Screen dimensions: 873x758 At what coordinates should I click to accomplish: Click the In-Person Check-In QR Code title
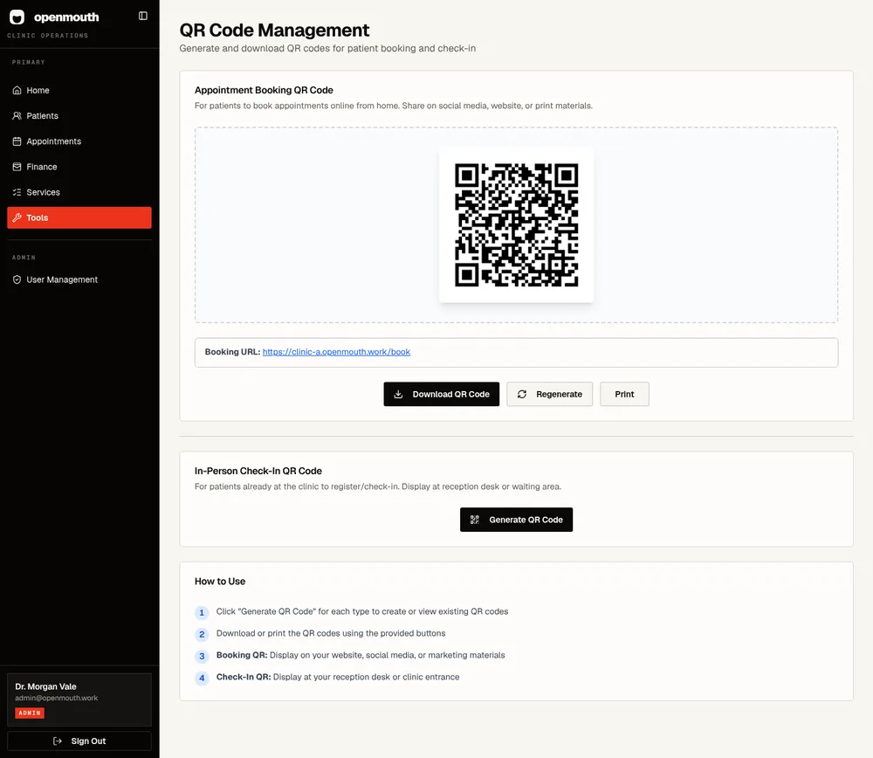click(258, 472)
